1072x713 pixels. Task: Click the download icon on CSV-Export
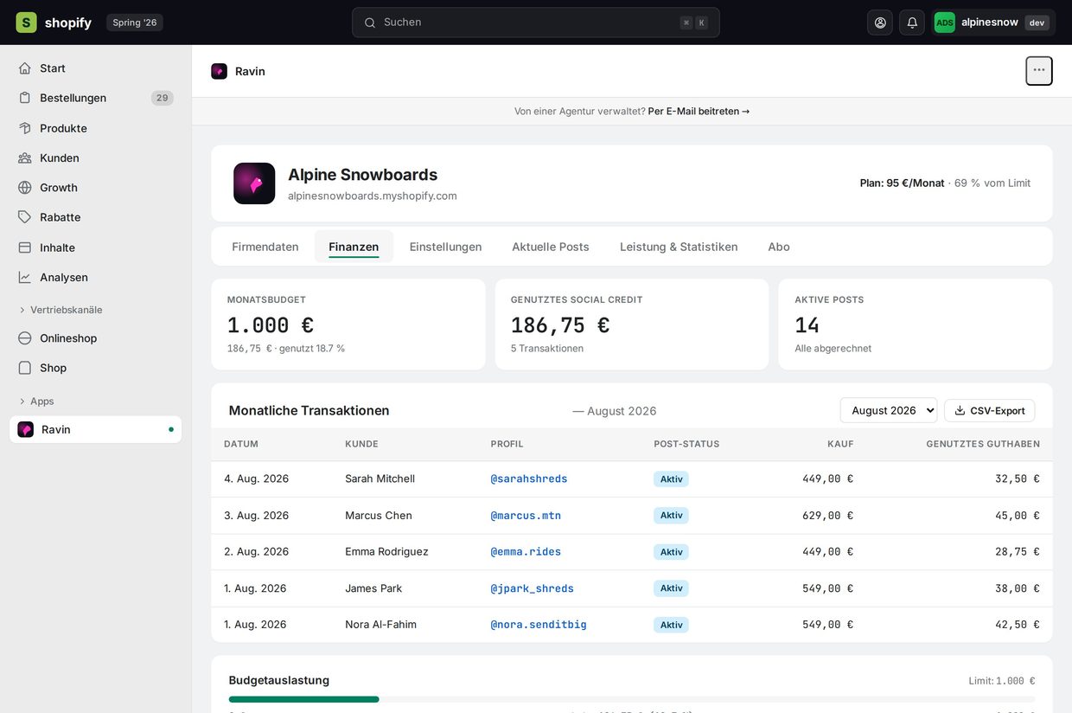pos(960,410)
